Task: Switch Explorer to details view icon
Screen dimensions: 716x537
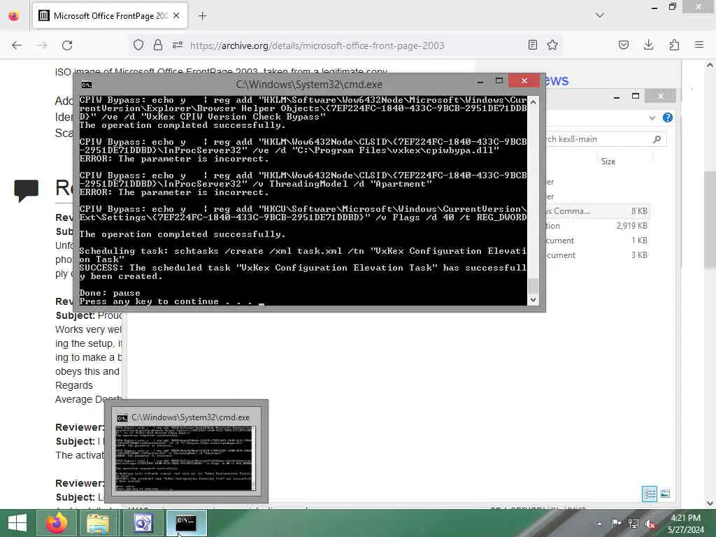Action: point(650,494)
